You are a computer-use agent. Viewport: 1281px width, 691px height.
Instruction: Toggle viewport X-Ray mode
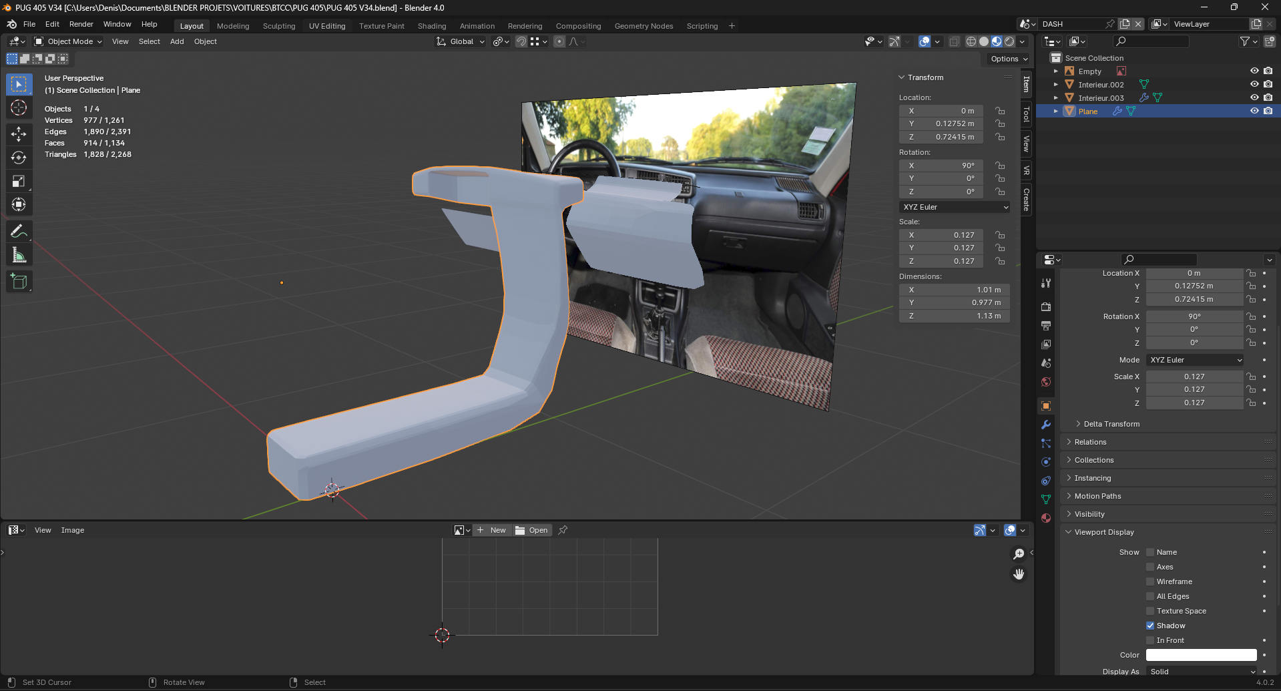[955, 41]
